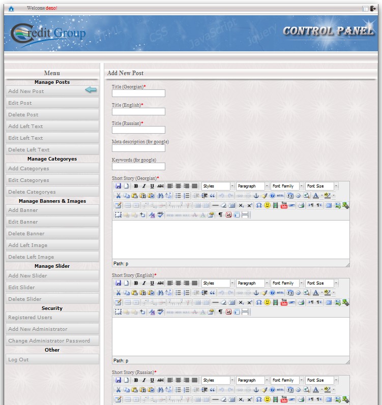Pick the text color in the Georgian story editor
Image resolution: width=382 pixels, height=405 pixels.
click(x=315, y=196)
